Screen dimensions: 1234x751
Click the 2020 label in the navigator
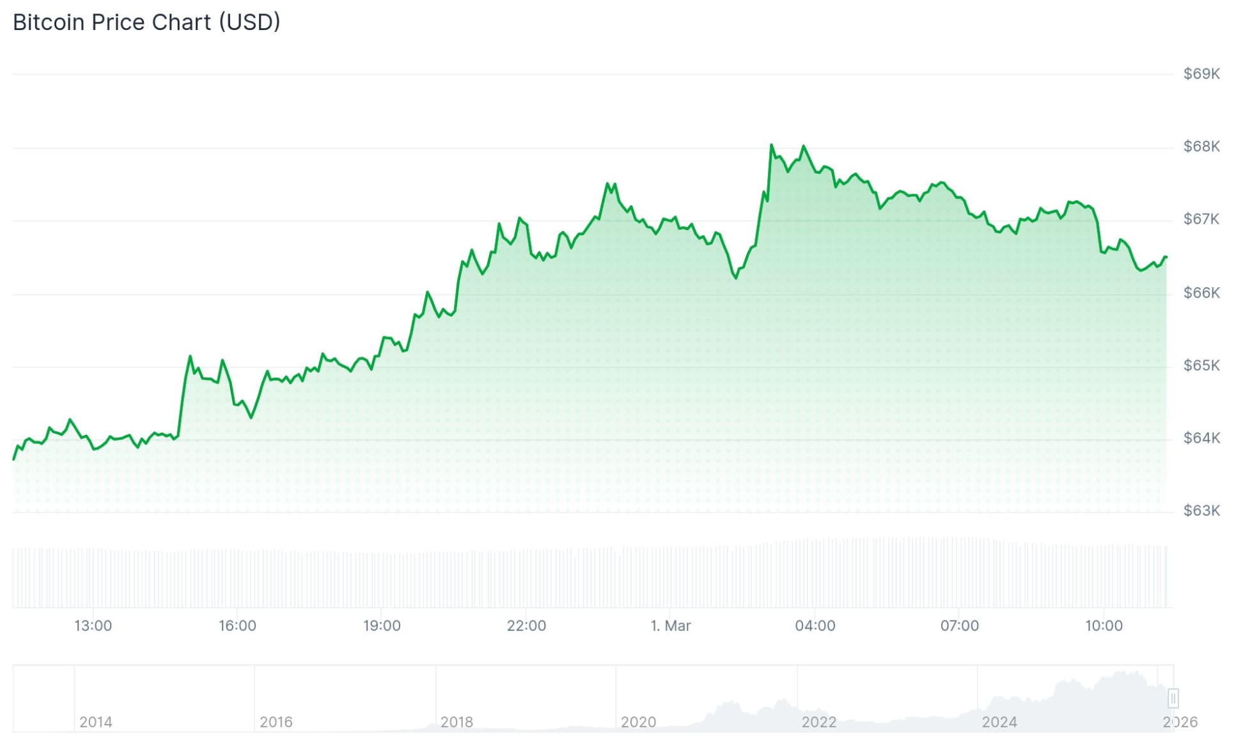point(638,722)
